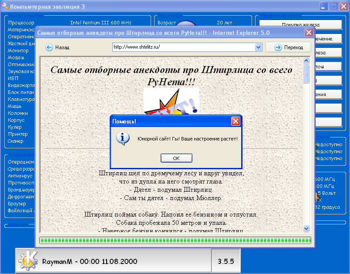Screen dimensions: 350x274
Task: Select Модем in computer list
Action: click(x=16, y=57)
